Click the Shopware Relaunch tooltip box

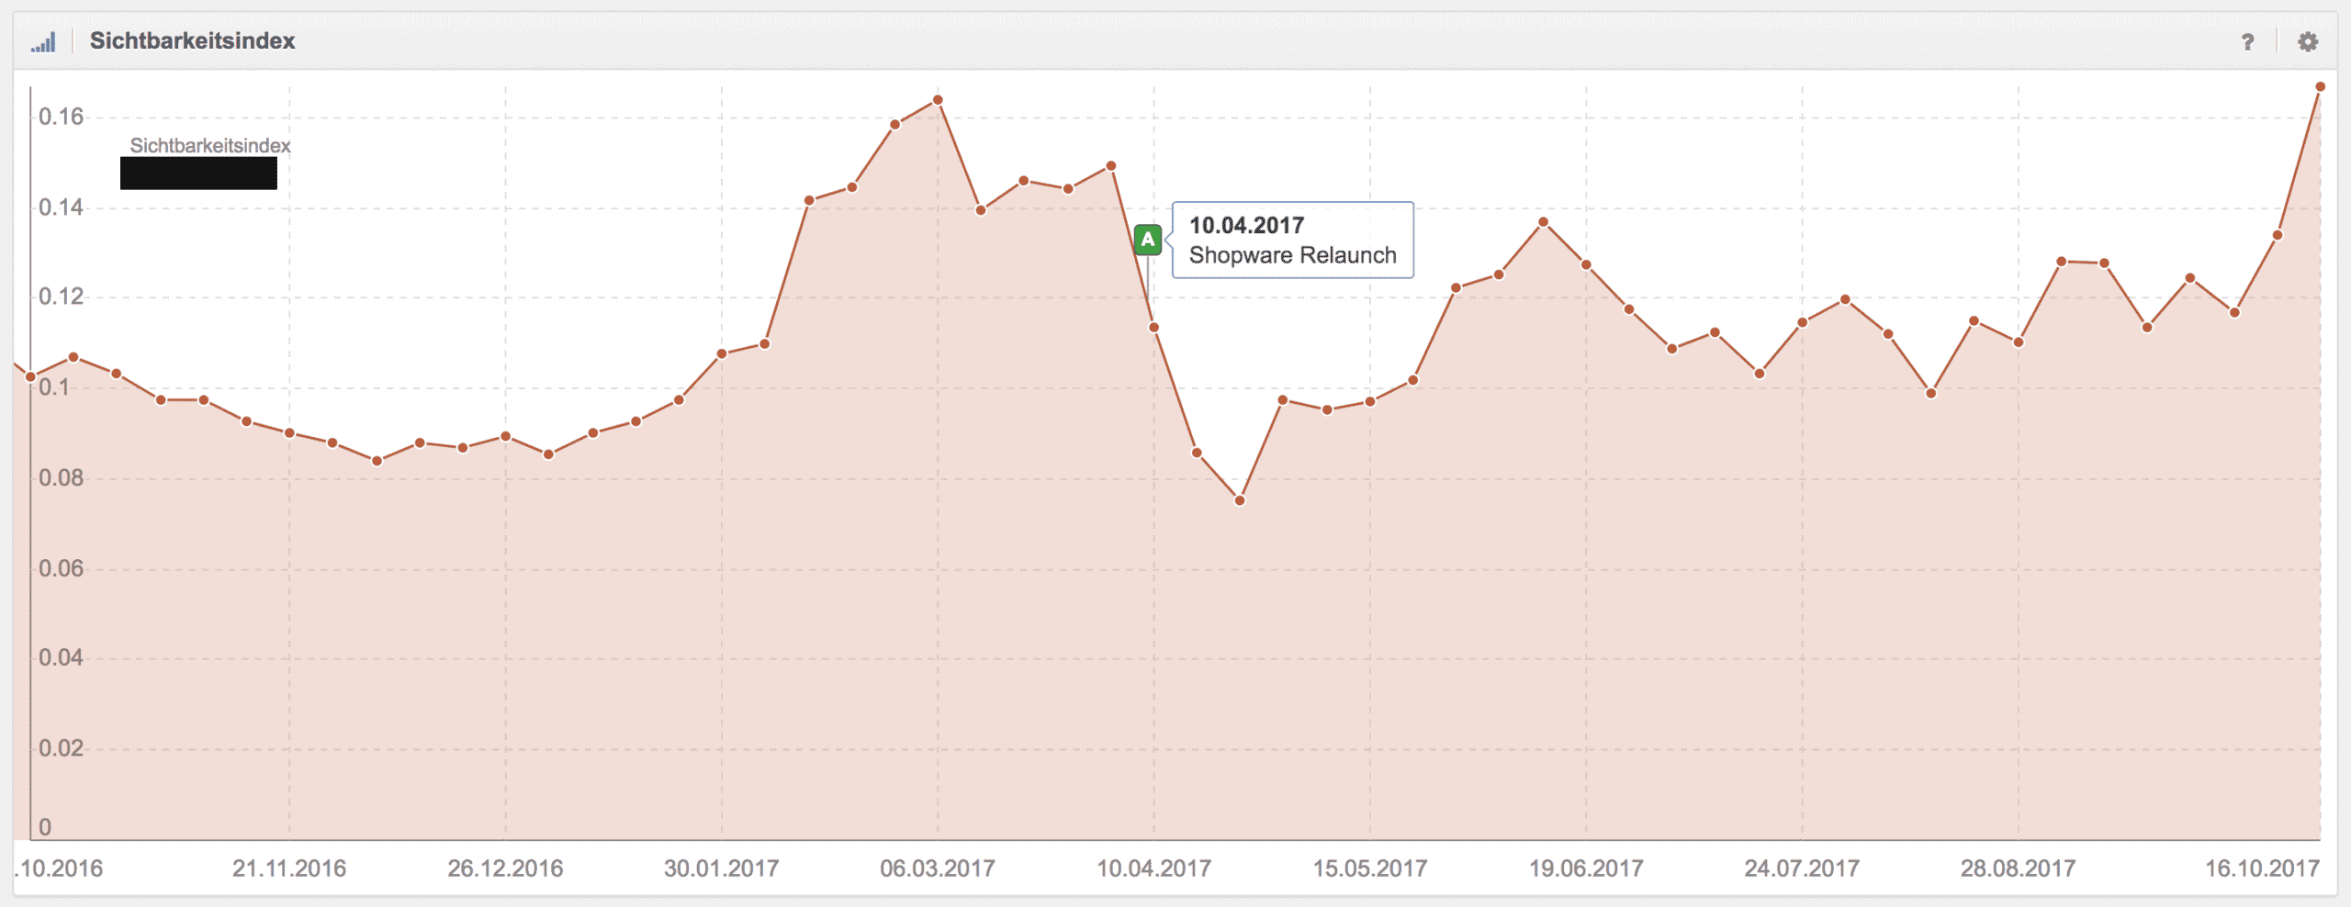pos(1292,240)
